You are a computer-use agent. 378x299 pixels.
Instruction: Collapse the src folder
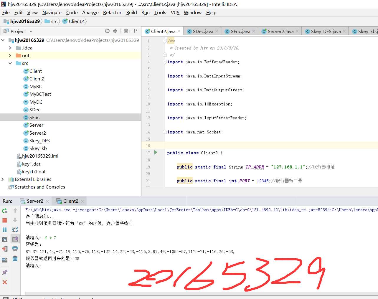tap(10, 63)
